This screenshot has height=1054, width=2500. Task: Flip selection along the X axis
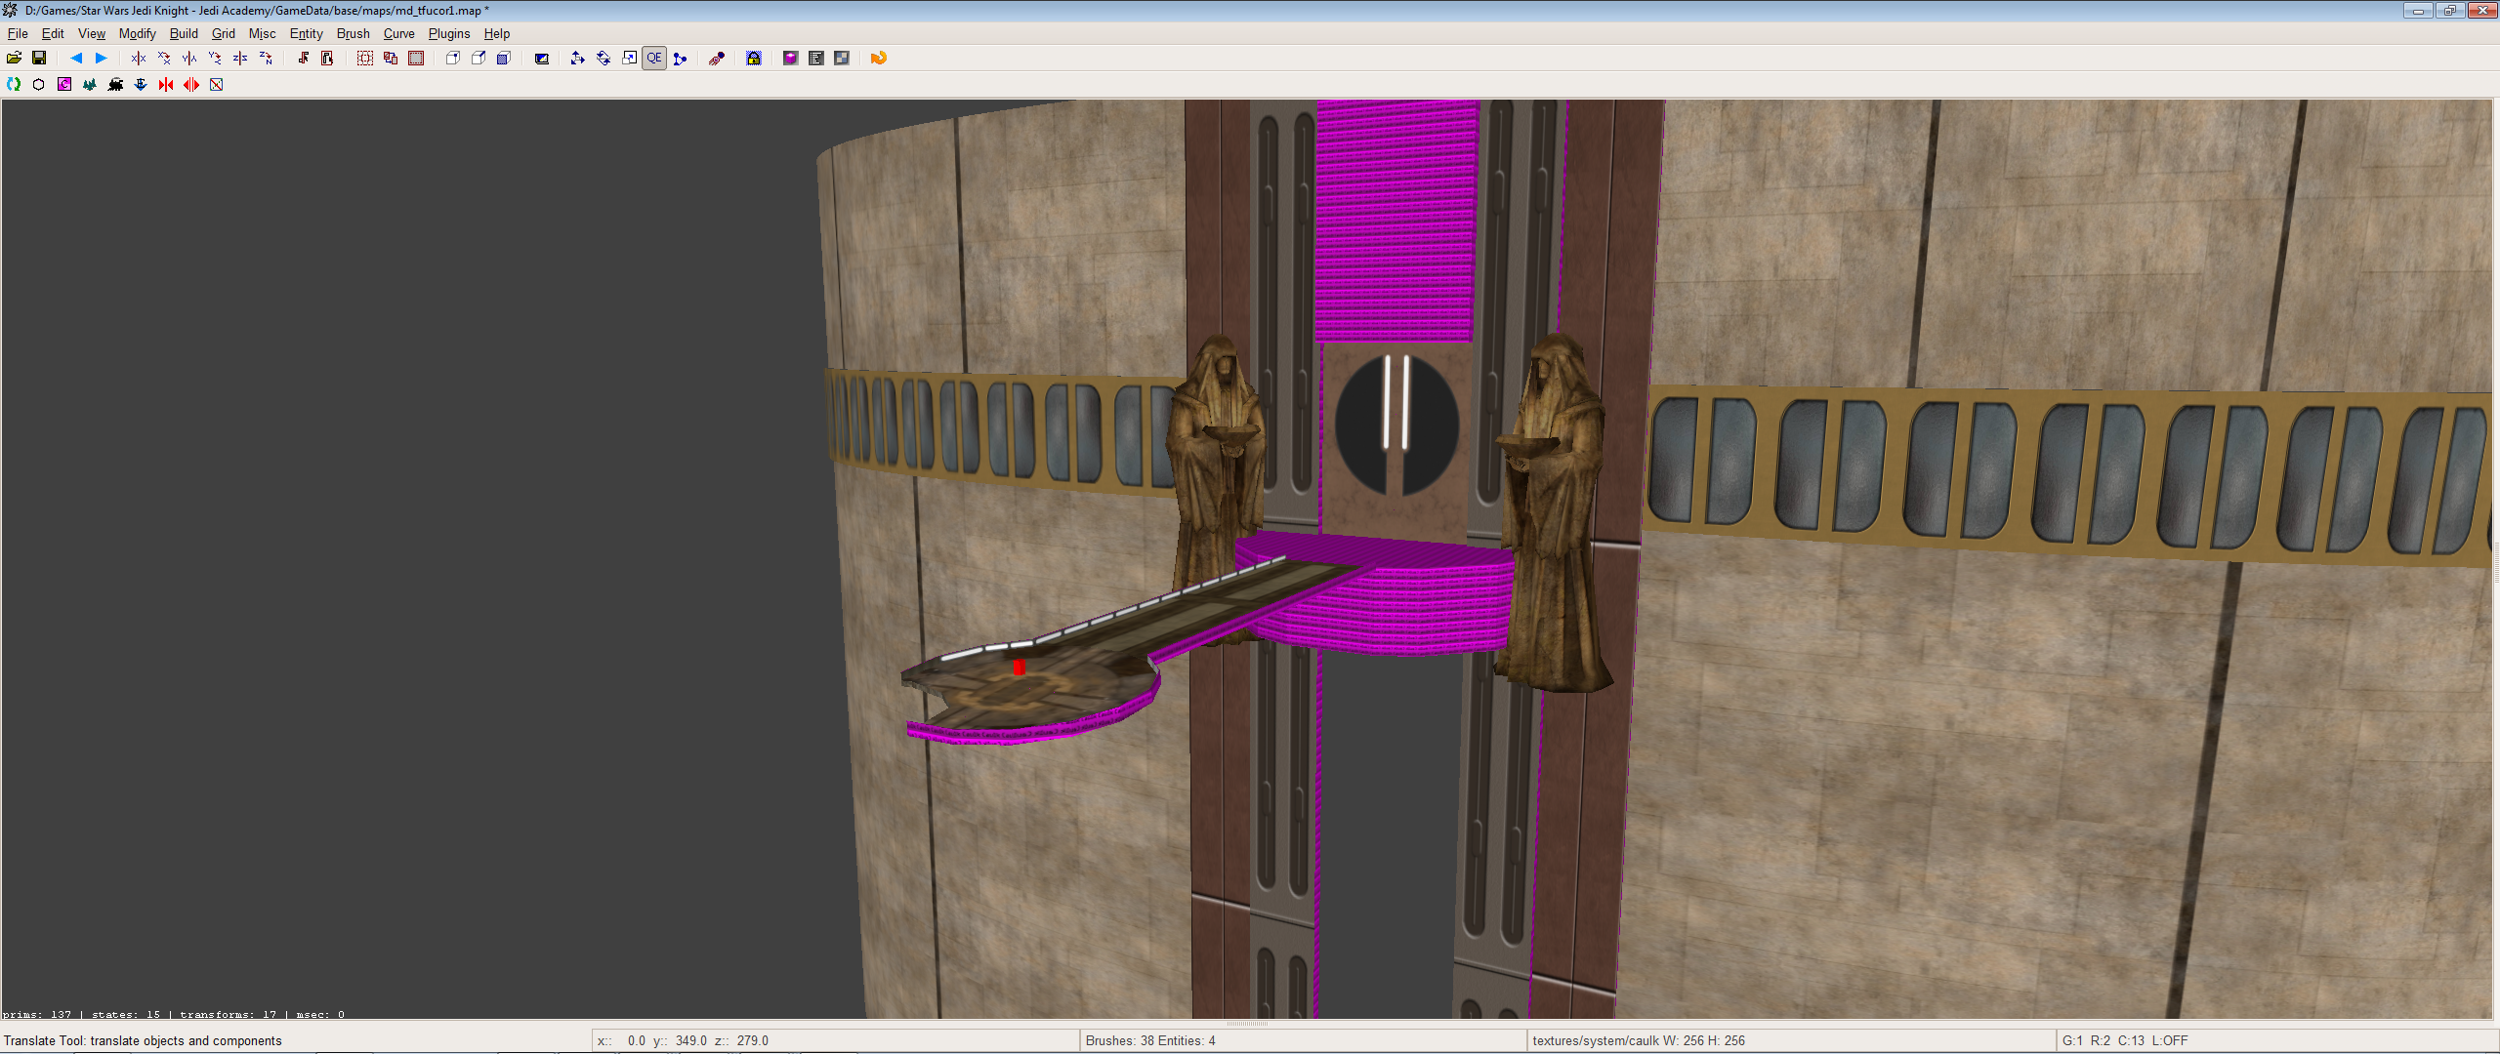click(x=138, y=59)
